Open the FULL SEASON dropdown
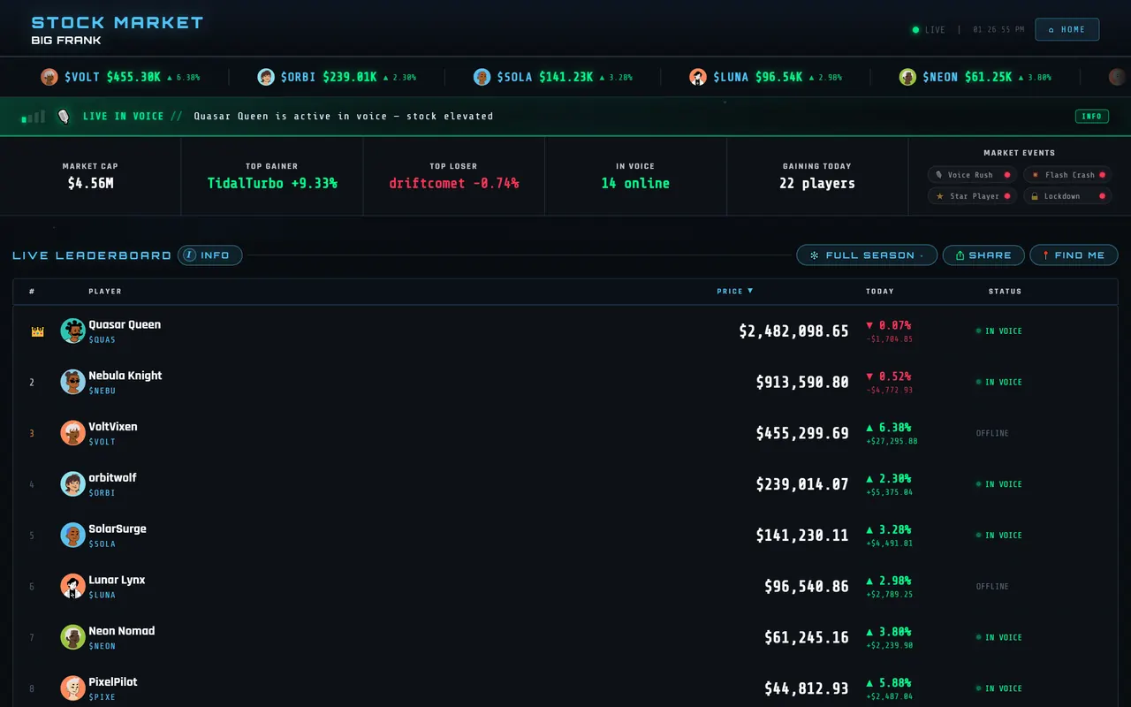The height and width of the screenshot is (707, 1131). 867,255
